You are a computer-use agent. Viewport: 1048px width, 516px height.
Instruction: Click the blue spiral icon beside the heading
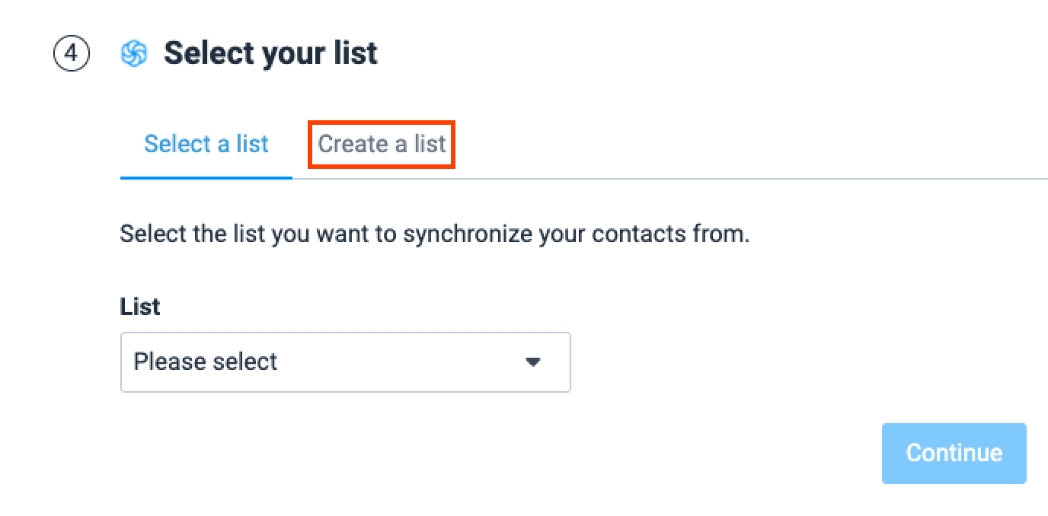click(134, 53)
